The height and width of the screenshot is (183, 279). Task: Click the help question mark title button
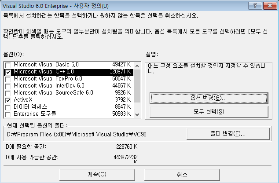click(x=255, y=6)
